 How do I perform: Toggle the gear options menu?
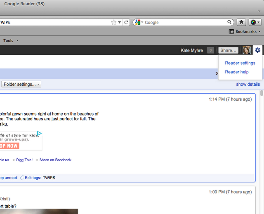257,50
